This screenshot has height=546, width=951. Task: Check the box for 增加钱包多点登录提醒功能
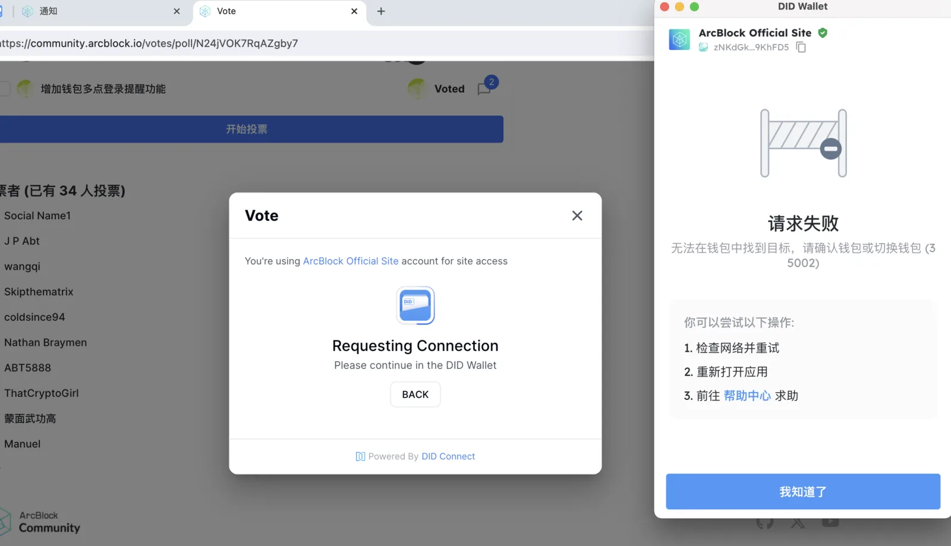4,89
